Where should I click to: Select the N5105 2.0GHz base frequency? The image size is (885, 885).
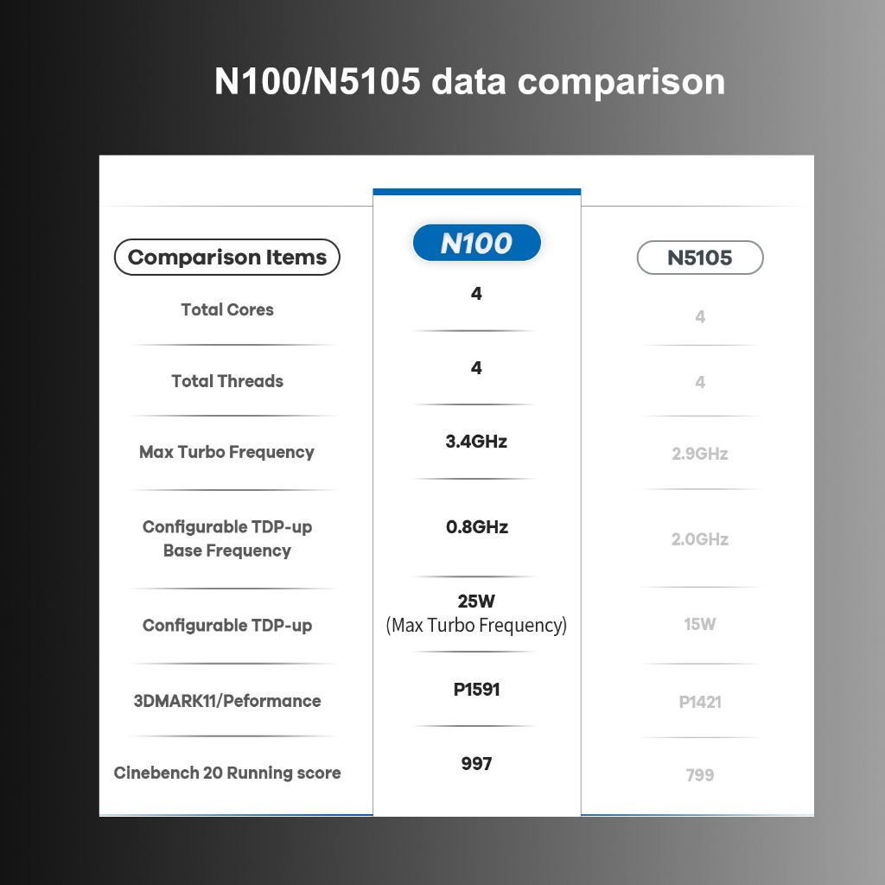[x=700, y=539]
